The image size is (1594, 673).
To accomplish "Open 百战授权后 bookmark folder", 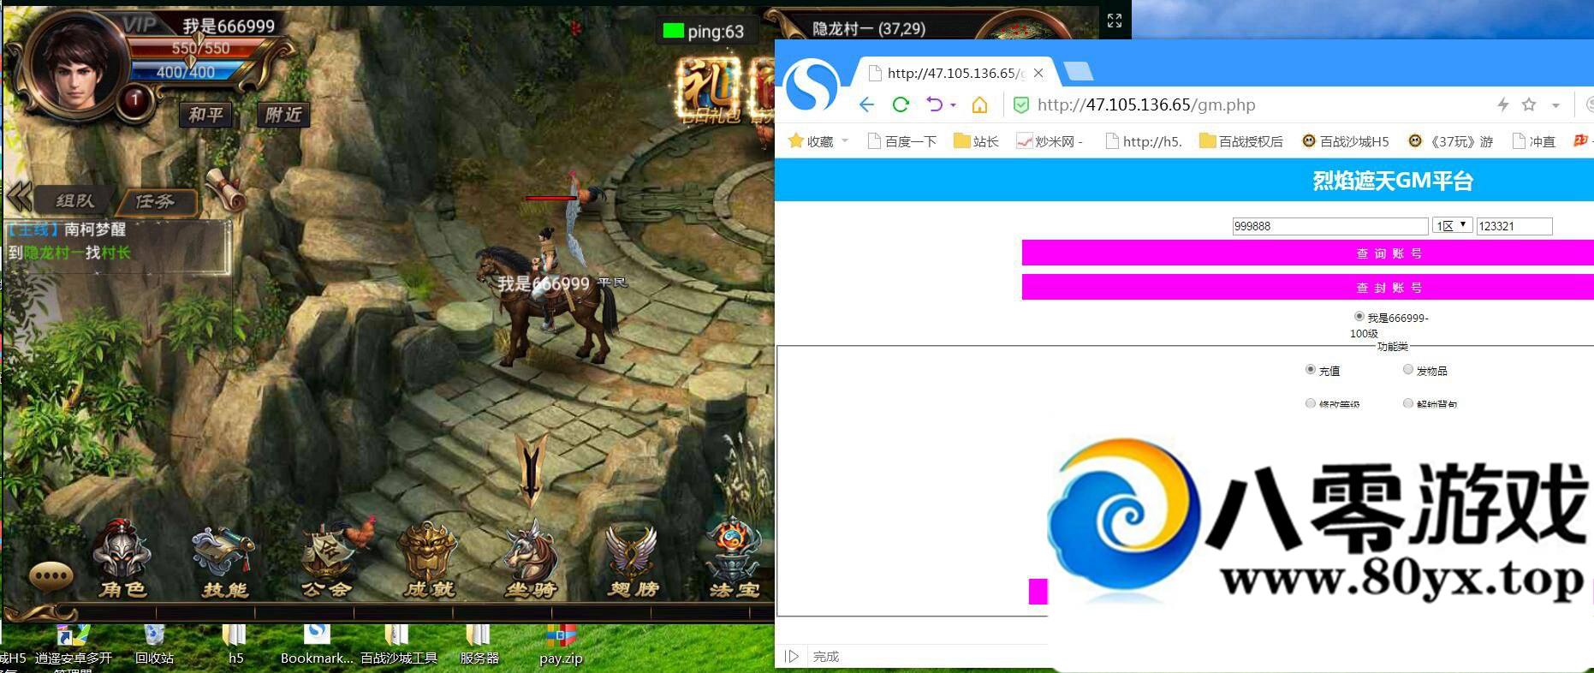I will click(1241, 141).
